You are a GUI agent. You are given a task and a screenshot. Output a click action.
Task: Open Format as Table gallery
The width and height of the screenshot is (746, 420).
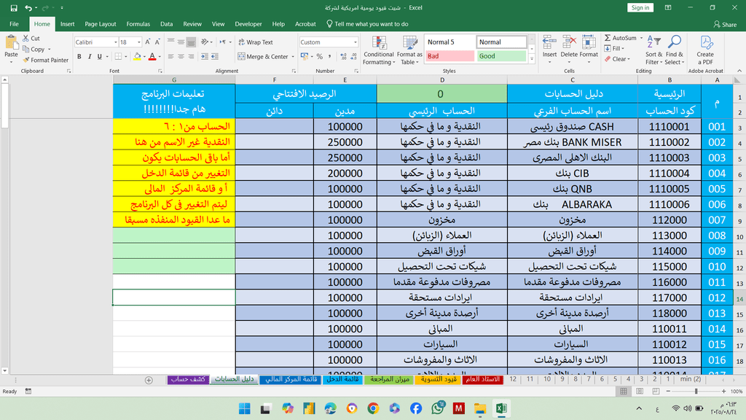409,50
